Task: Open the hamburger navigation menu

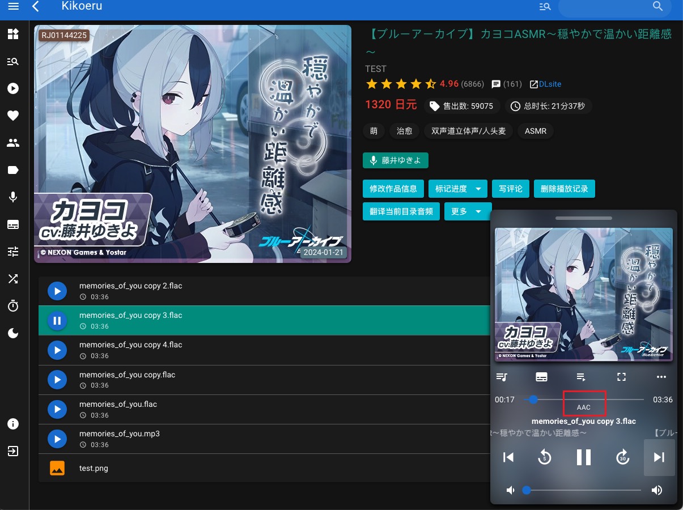Action: pos(13,7)
